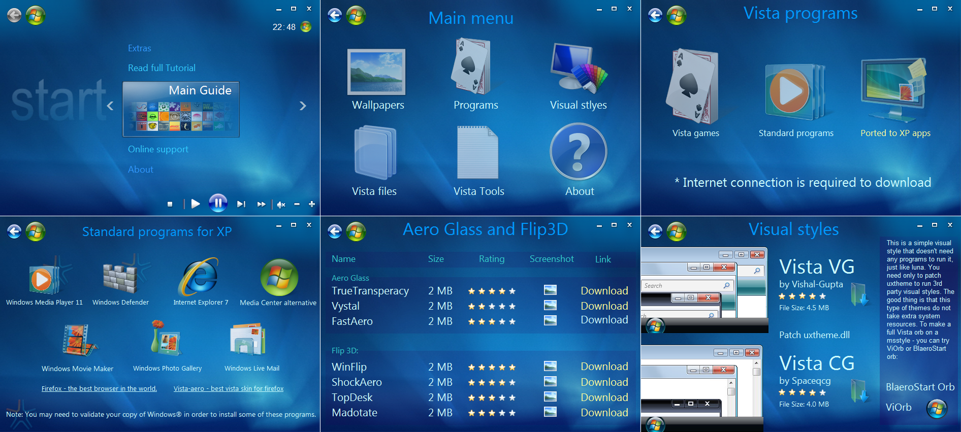961x432 pixels.
Task: Mute the player sound
Action: point(281,205)
